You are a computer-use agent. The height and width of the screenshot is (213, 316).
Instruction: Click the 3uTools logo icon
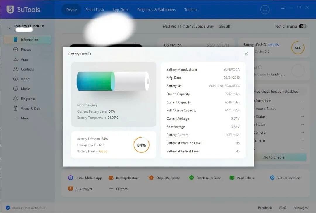tap(10, 9)
